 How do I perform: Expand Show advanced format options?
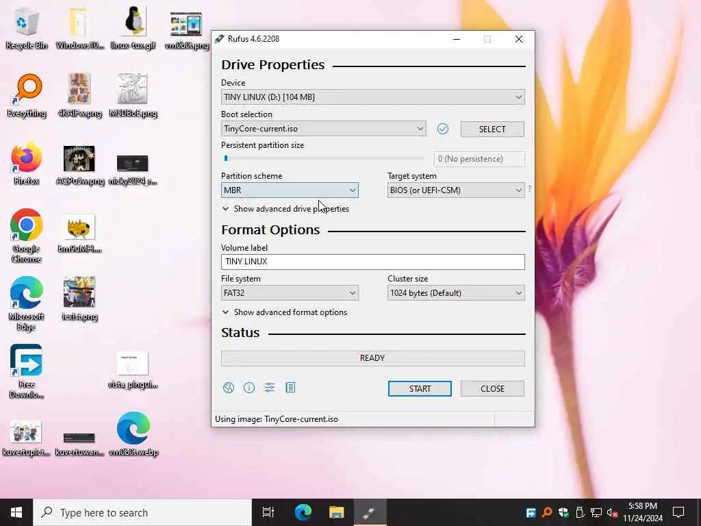[x=285, y=312]
